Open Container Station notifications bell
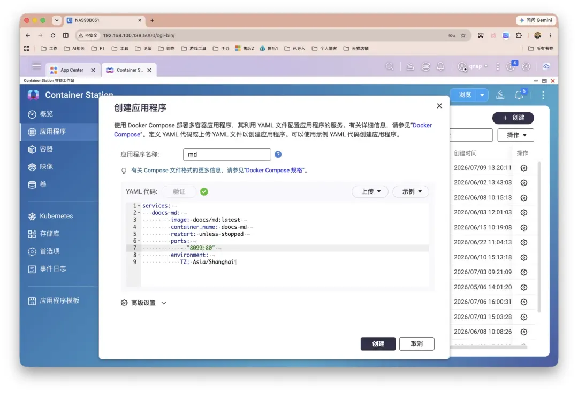578x393 pixels. tap(519, 95)
